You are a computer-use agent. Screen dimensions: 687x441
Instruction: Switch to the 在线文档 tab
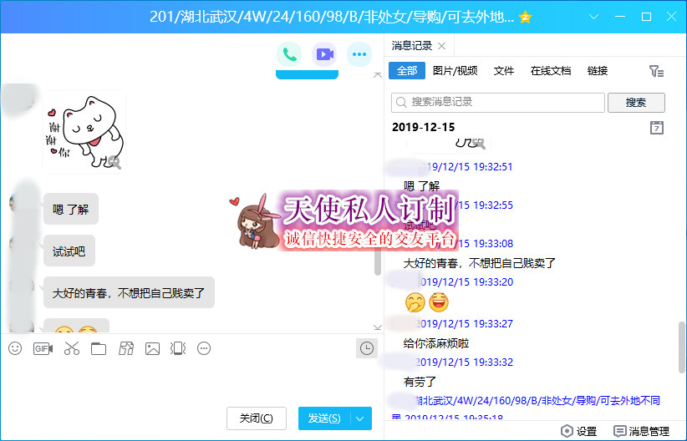click(x=551, y=71)
